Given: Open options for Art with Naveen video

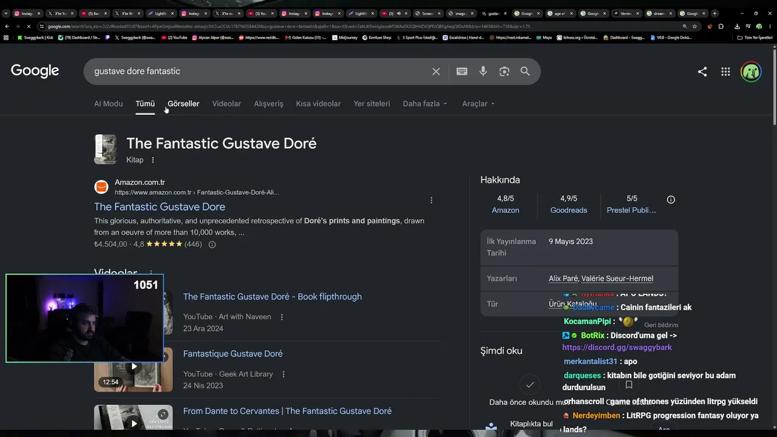Looking at the screenshot, I should (x=282, y=317).
